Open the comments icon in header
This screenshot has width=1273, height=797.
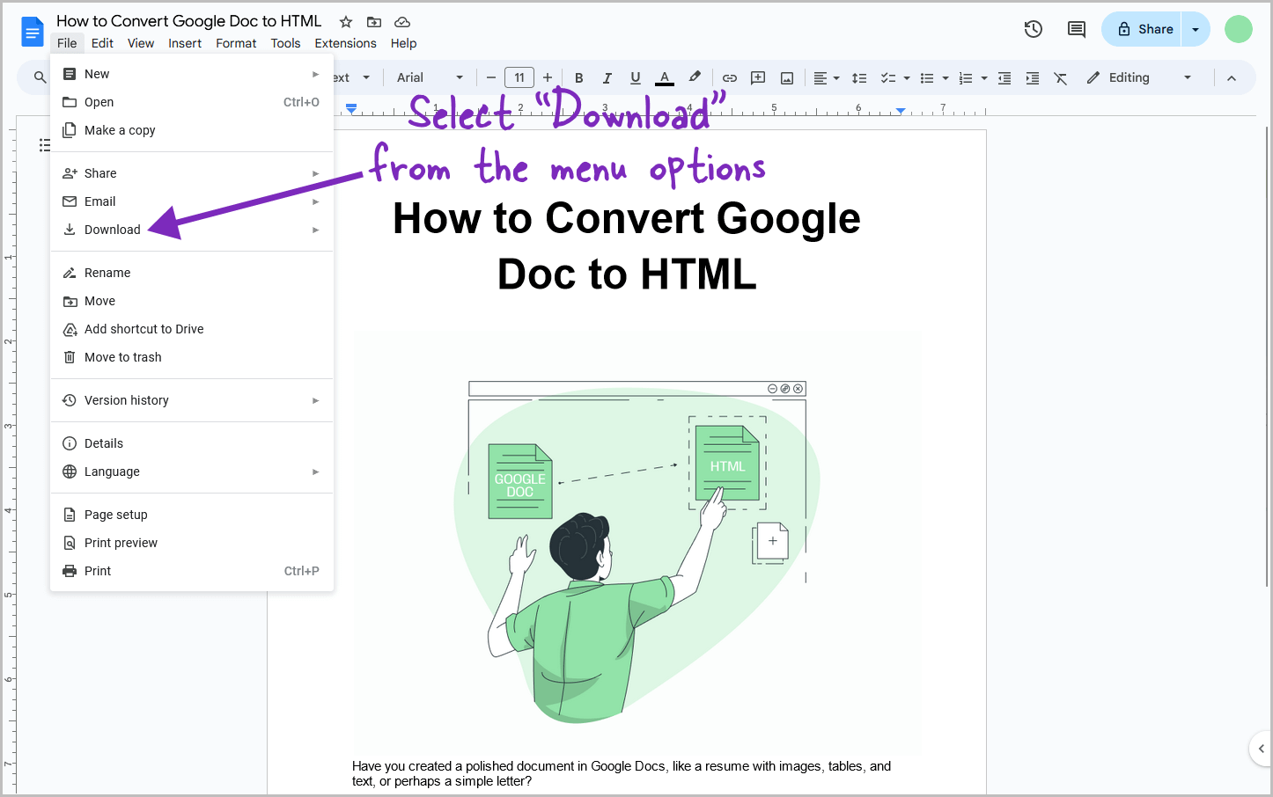pos(1077,29)
